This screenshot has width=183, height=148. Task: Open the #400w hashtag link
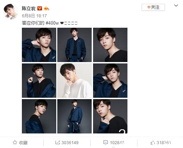point(52,23)
